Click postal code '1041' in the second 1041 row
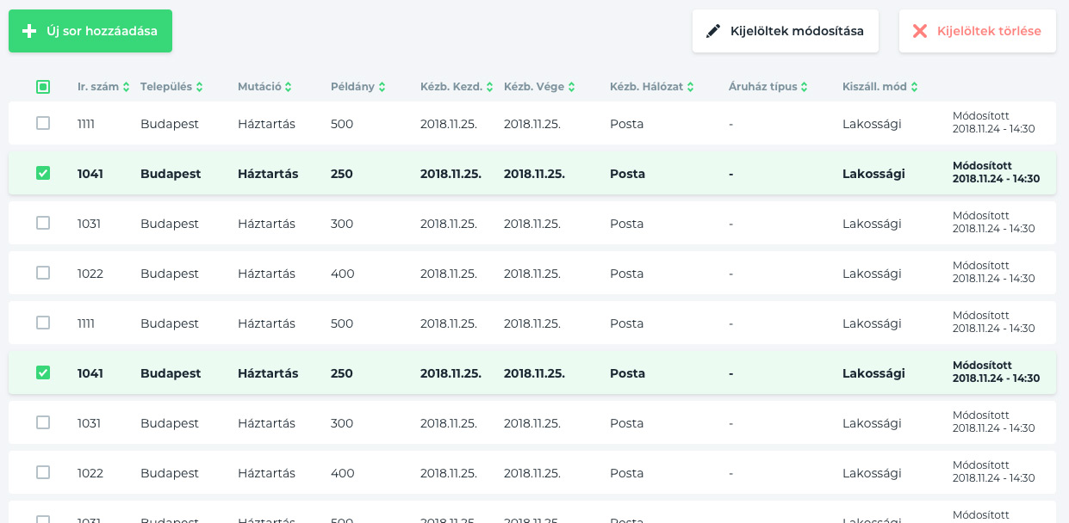1069x523 pixels. (90, 373)
